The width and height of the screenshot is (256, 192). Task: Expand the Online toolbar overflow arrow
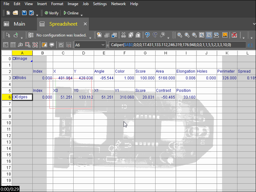point(82,14)
